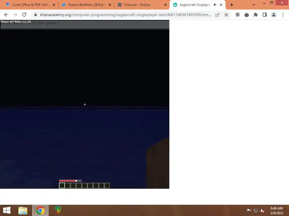Screen dimensions: 289x216
Task: Expand the tab search dropdown arrow
Action: 254,5
